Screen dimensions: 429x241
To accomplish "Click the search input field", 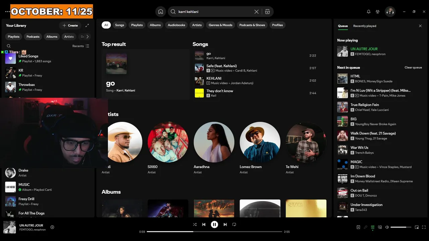I will (x=214, y=12).
